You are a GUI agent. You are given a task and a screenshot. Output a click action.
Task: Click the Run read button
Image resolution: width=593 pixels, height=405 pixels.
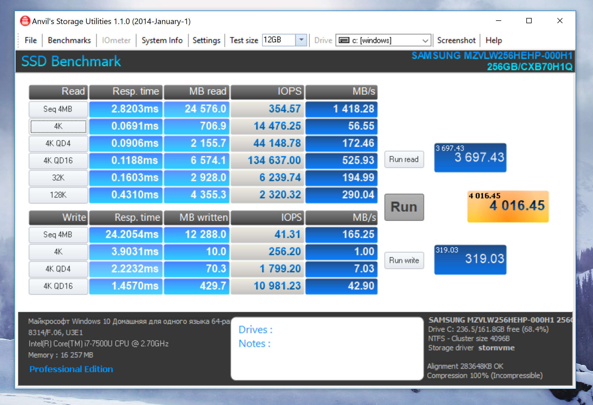click(x=404, y=159)
